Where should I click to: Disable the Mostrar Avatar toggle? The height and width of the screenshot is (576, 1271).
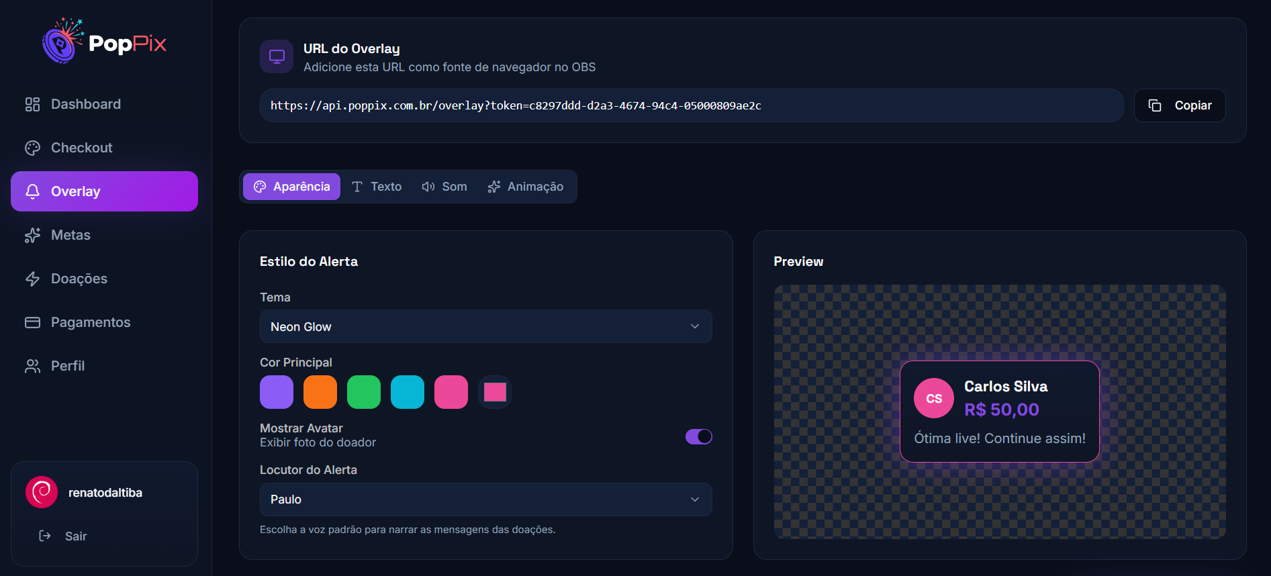tap(698, 436)
